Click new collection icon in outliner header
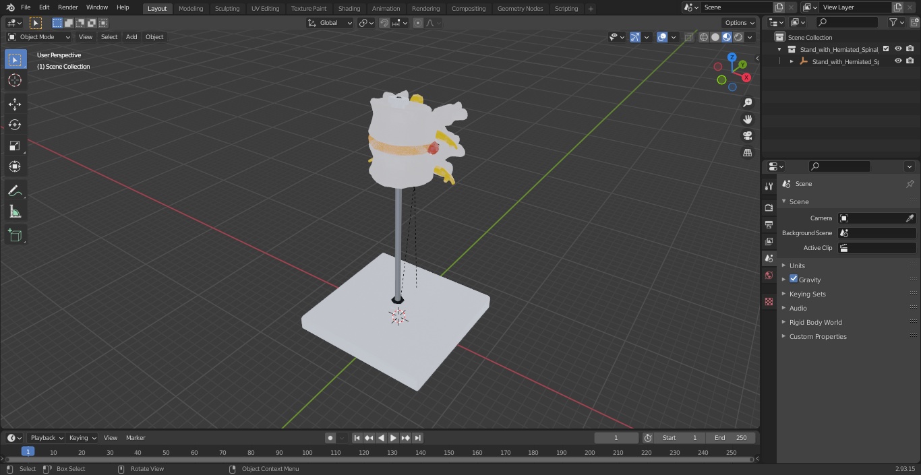The image size is (921, 475). 914,22
